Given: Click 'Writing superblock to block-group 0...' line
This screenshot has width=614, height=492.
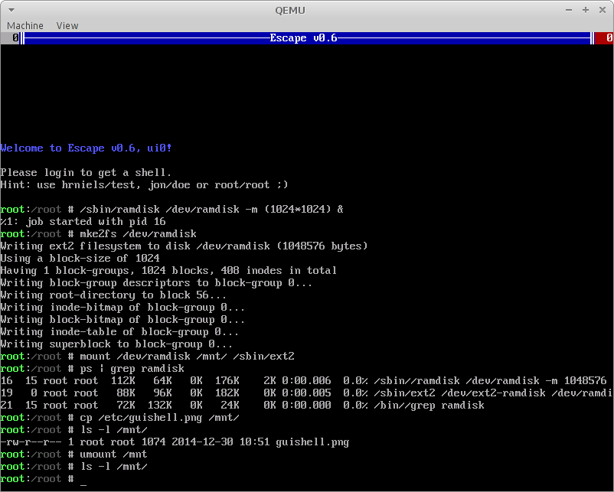Looking at the screenshot, I should tap(116, 344).
